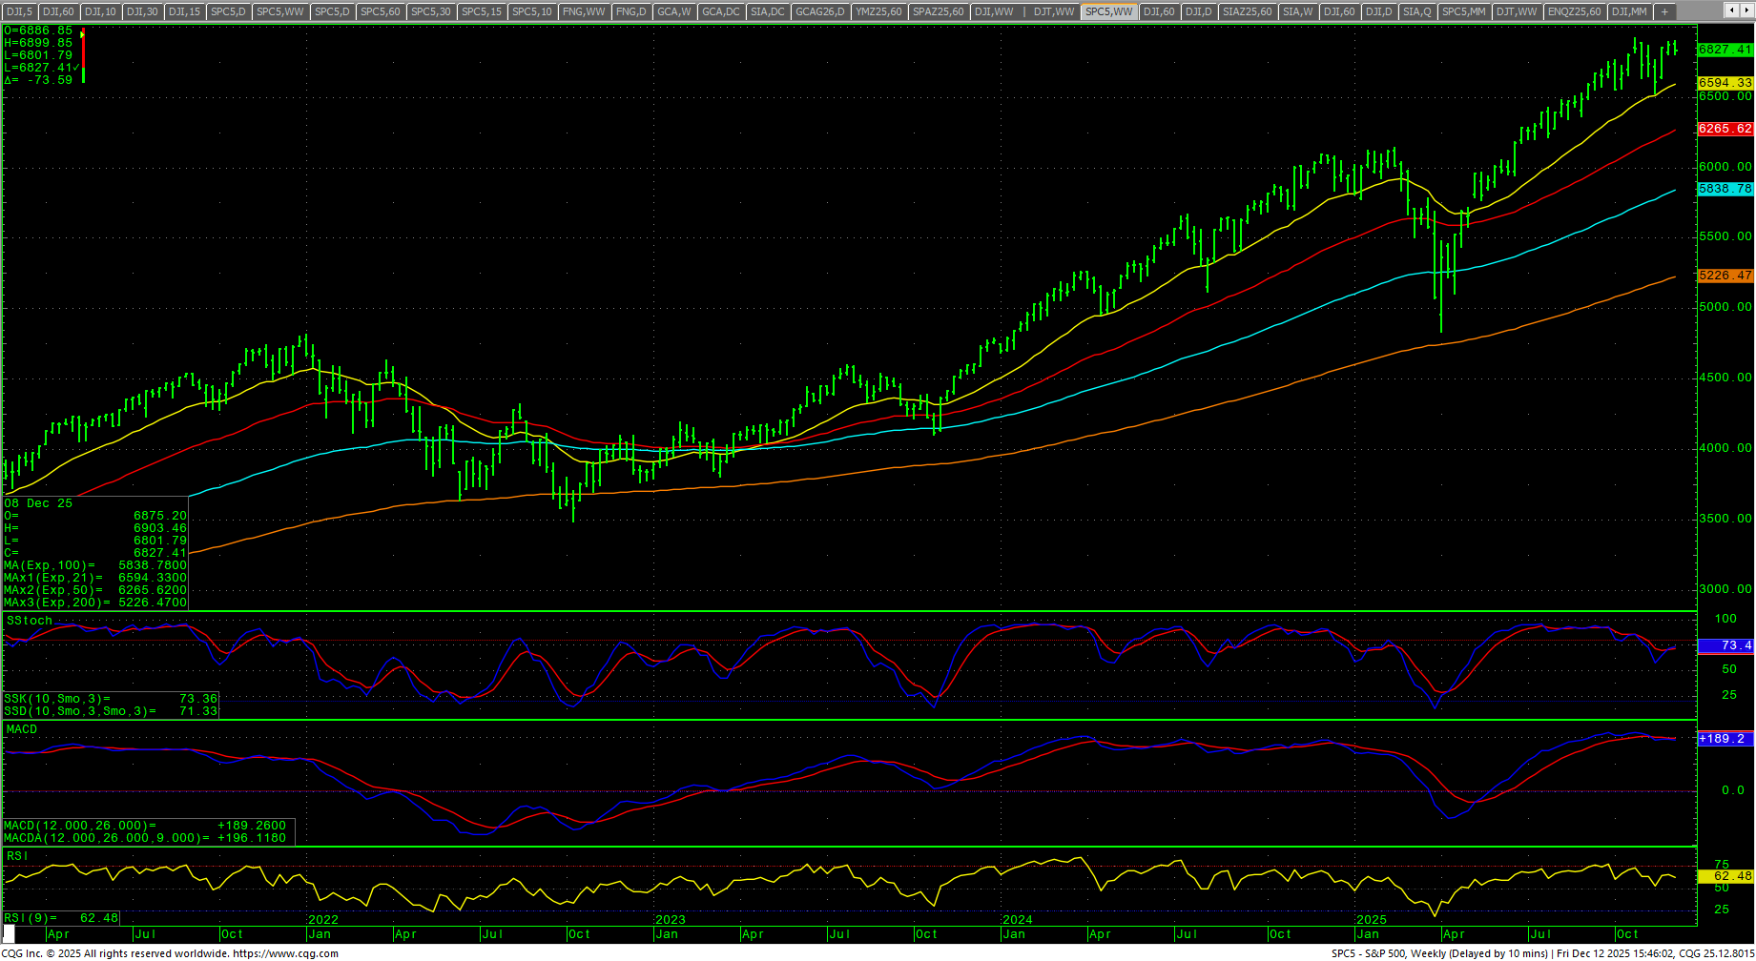
Task: Click the green 6827.41 last price label
Action: coord(1725,50)
